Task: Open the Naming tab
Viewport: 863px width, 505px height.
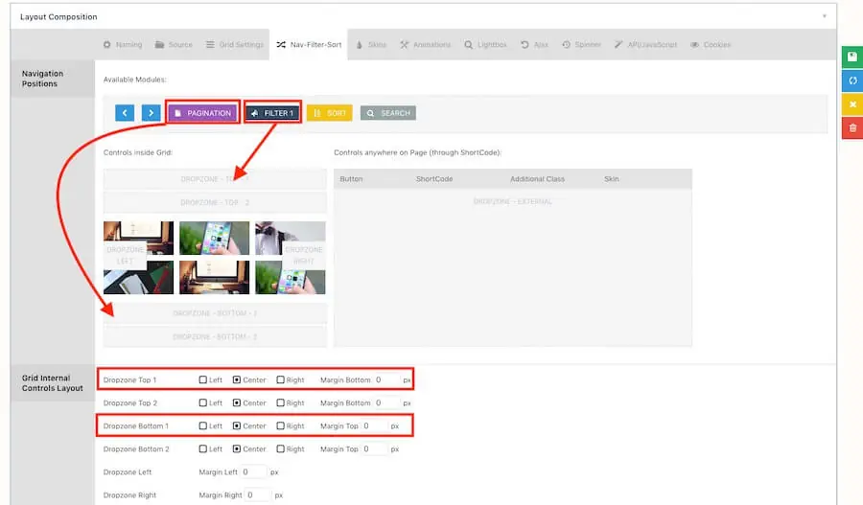Action: 122,44
